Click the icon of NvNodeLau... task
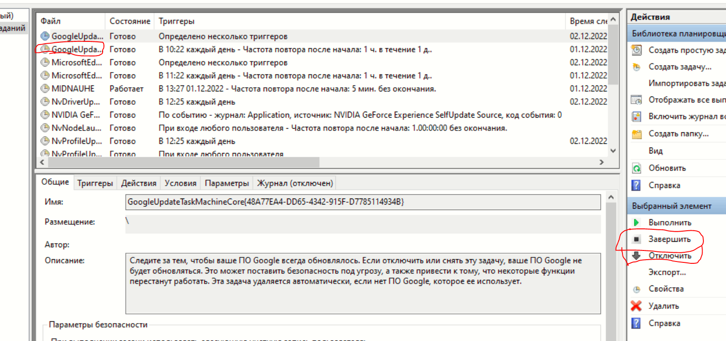The height and width of the screenshot is (341, 726). click(45, 128)
